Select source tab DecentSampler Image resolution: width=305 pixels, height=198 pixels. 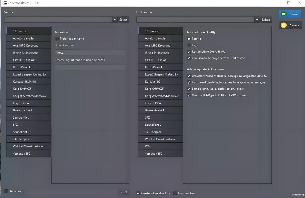tap(29, 67)
